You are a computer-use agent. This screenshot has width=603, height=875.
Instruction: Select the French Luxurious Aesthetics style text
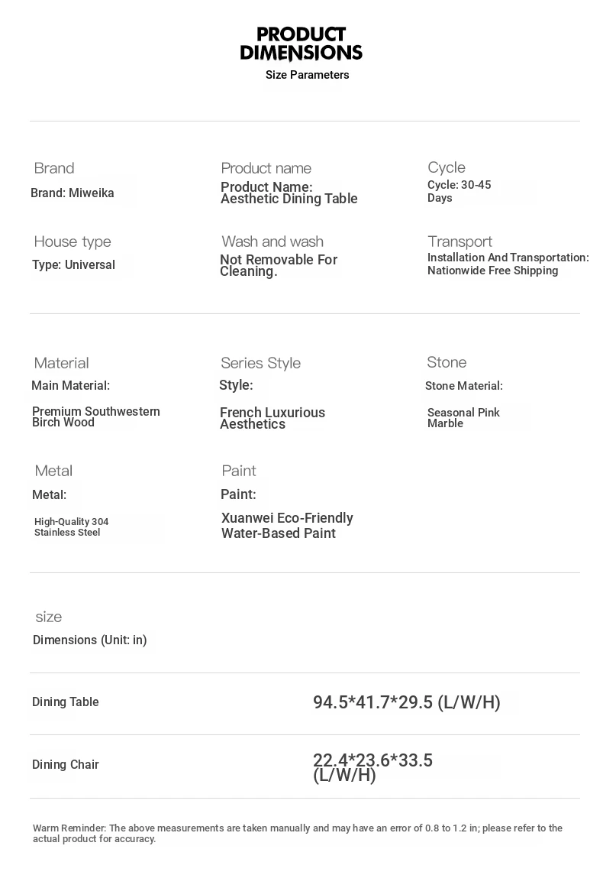click(x=272, y=418)
